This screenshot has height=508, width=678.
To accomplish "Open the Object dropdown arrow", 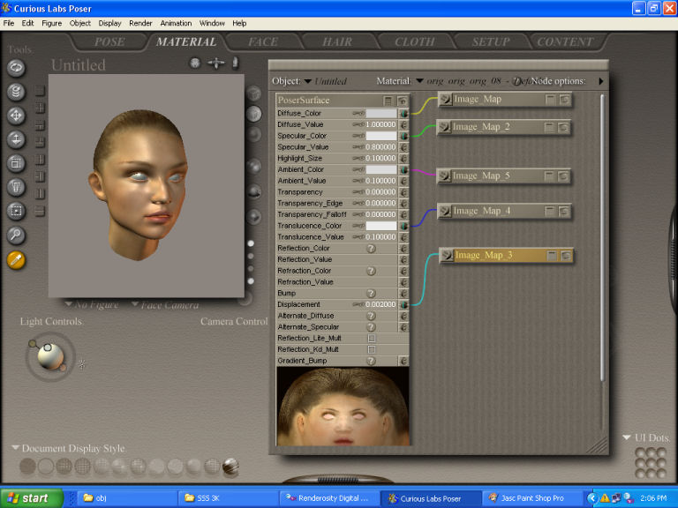I will point(307,81).
